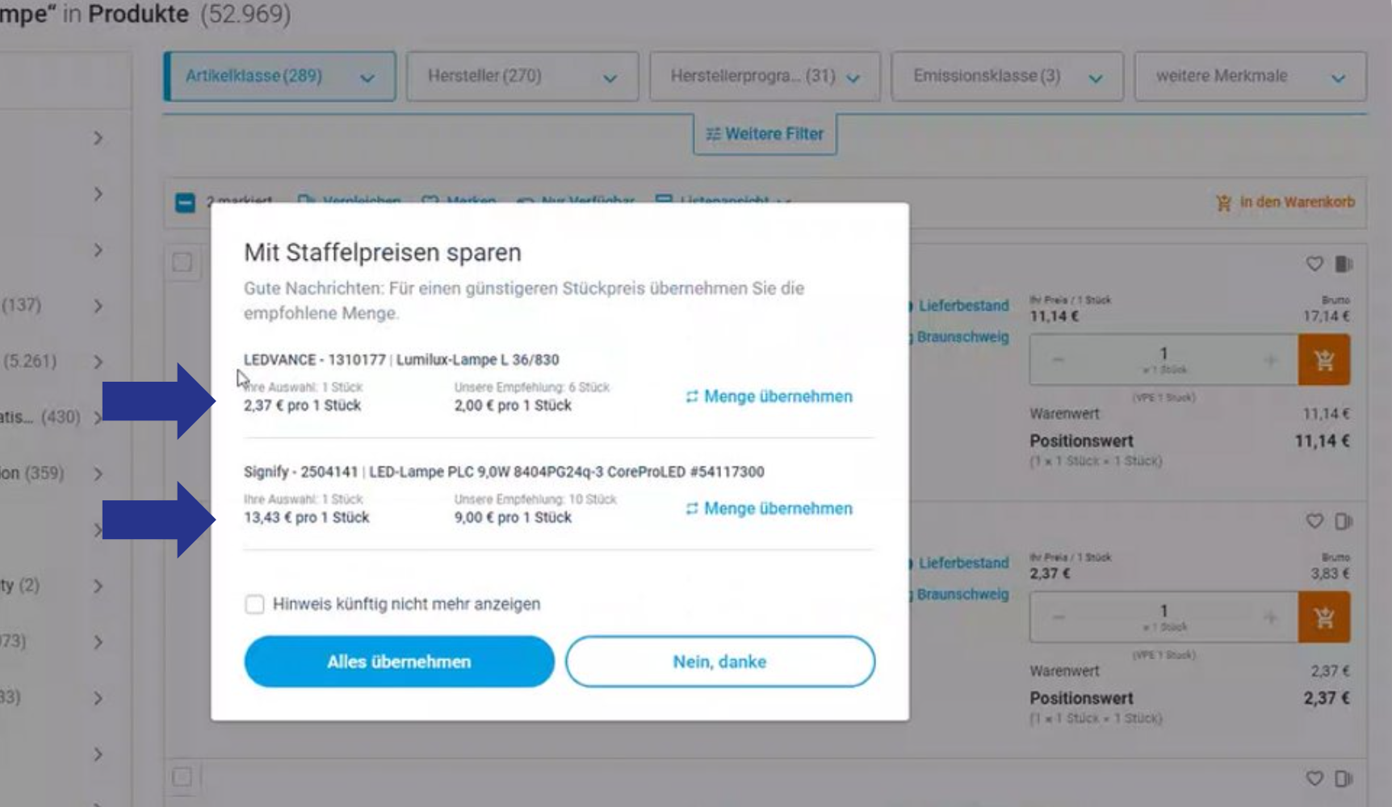Enable 'Hinweis künftig nicht mehr anzeigen' checkbox
Image resolution: width=1392 pixels, height=807 pixels.
(254, 604)
